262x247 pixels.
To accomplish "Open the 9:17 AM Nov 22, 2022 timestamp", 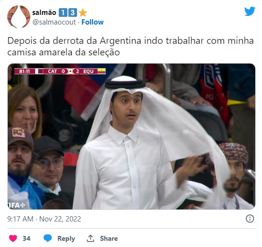I will (44, 219).
